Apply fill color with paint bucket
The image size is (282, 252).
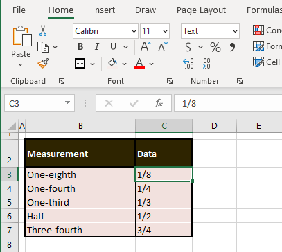113,64
